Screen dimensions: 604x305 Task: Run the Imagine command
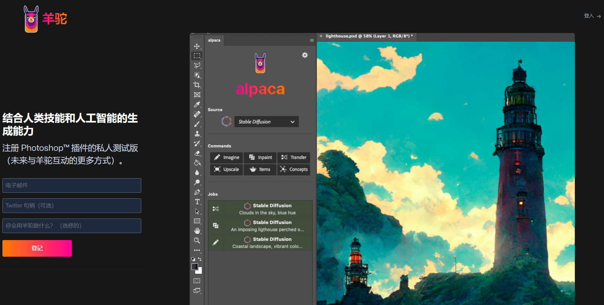click(226, 157)
